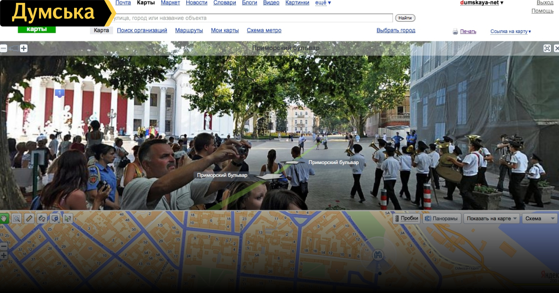The height and width of the screenshot is (293, 559).
Task: Expand the panorama to fullscreen
Action: click(547, 48)
